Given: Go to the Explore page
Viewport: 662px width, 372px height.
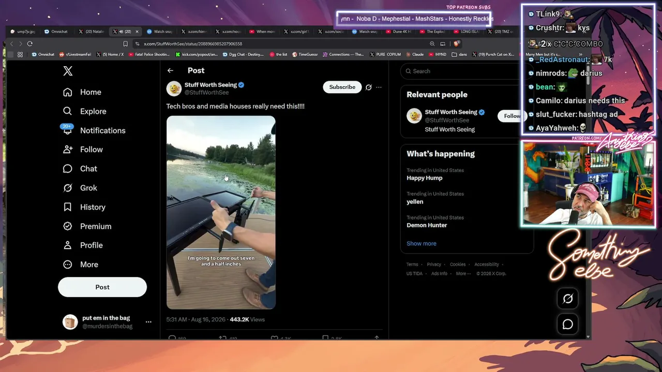Looking at the screenshot, I should [84, 111].
